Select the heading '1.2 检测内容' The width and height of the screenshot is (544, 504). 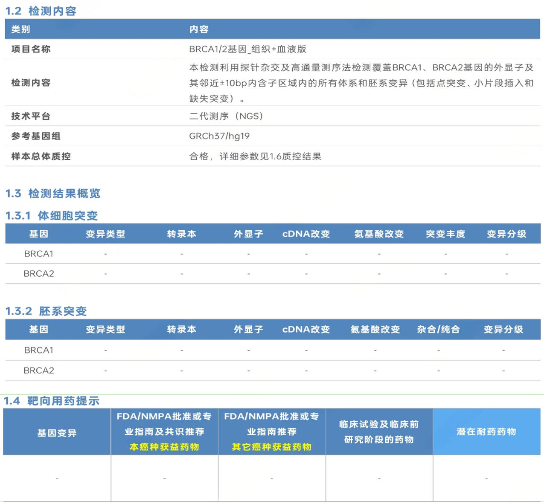click(x=41, y=11)
